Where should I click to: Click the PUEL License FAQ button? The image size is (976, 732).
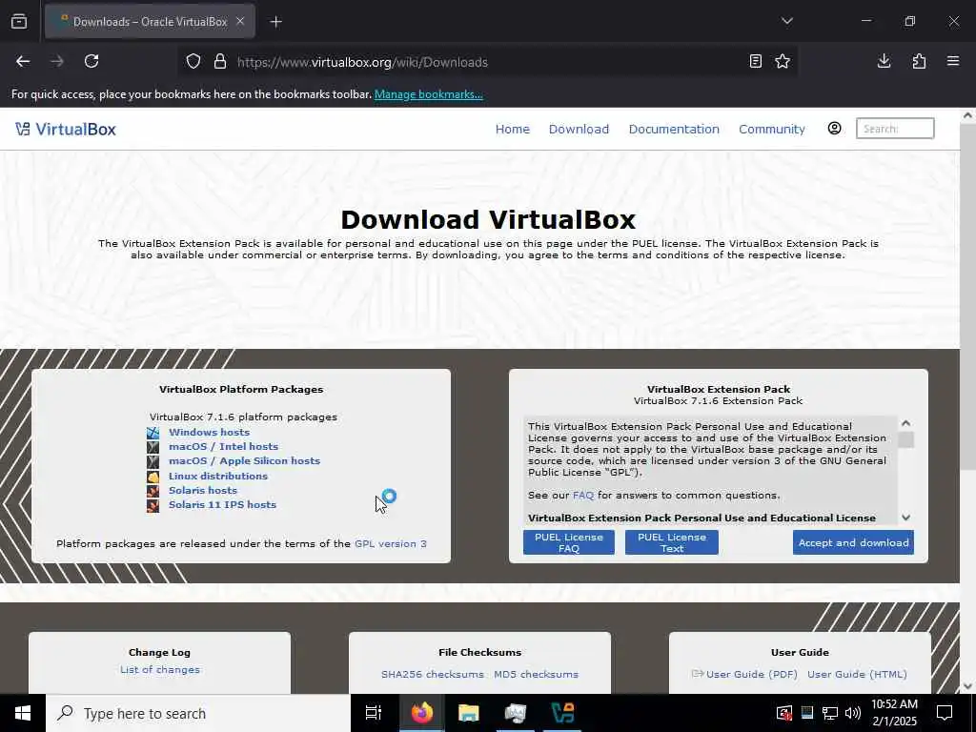coord(569,542)
